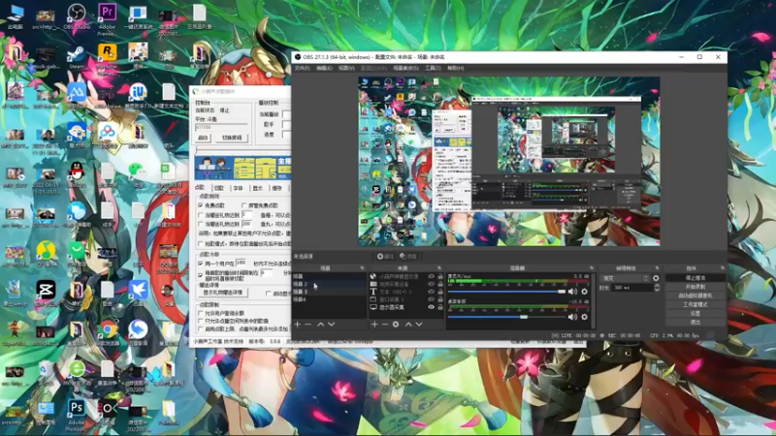Mute the Mic/Aux audio channel
The width and height of the screenshot is (776, 436).
point(573,292)
